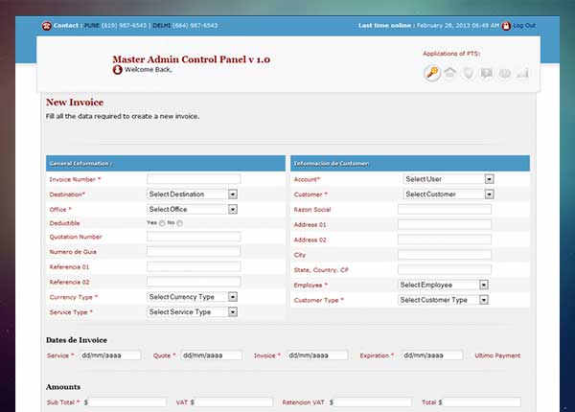Open the Select Customer Type dropdown
The width and height of the screenshot is (575, 412).
coord(444,300)
